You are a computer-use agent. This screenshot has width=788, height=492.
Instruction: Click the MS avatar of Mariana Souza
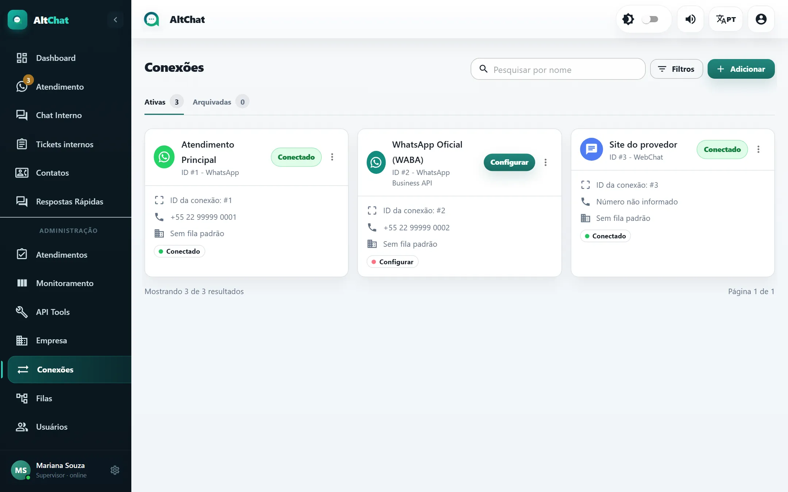(21, 470)
